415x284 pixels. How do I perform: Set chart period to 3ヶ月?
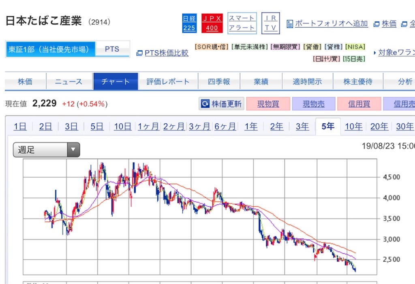pos(199,127)
